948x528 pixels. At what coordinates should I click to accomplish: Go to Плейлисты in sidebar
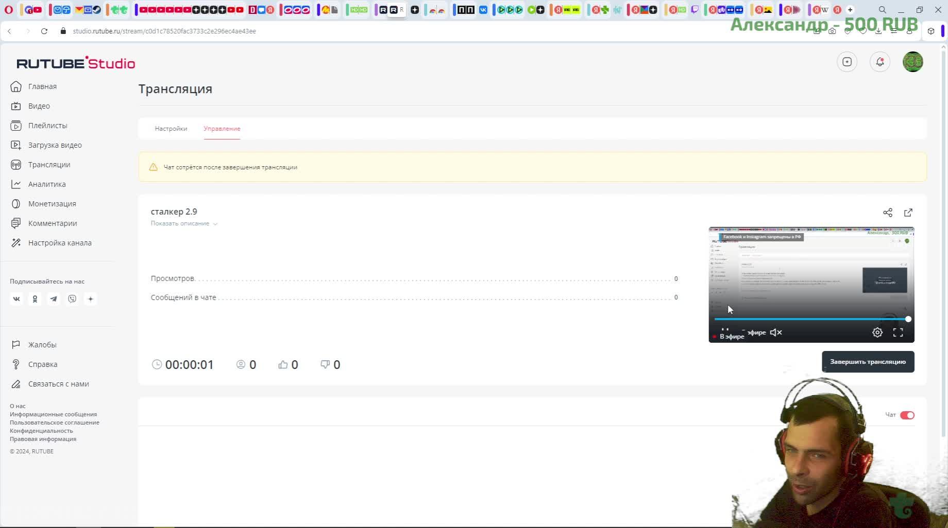(x=47, y=126)
